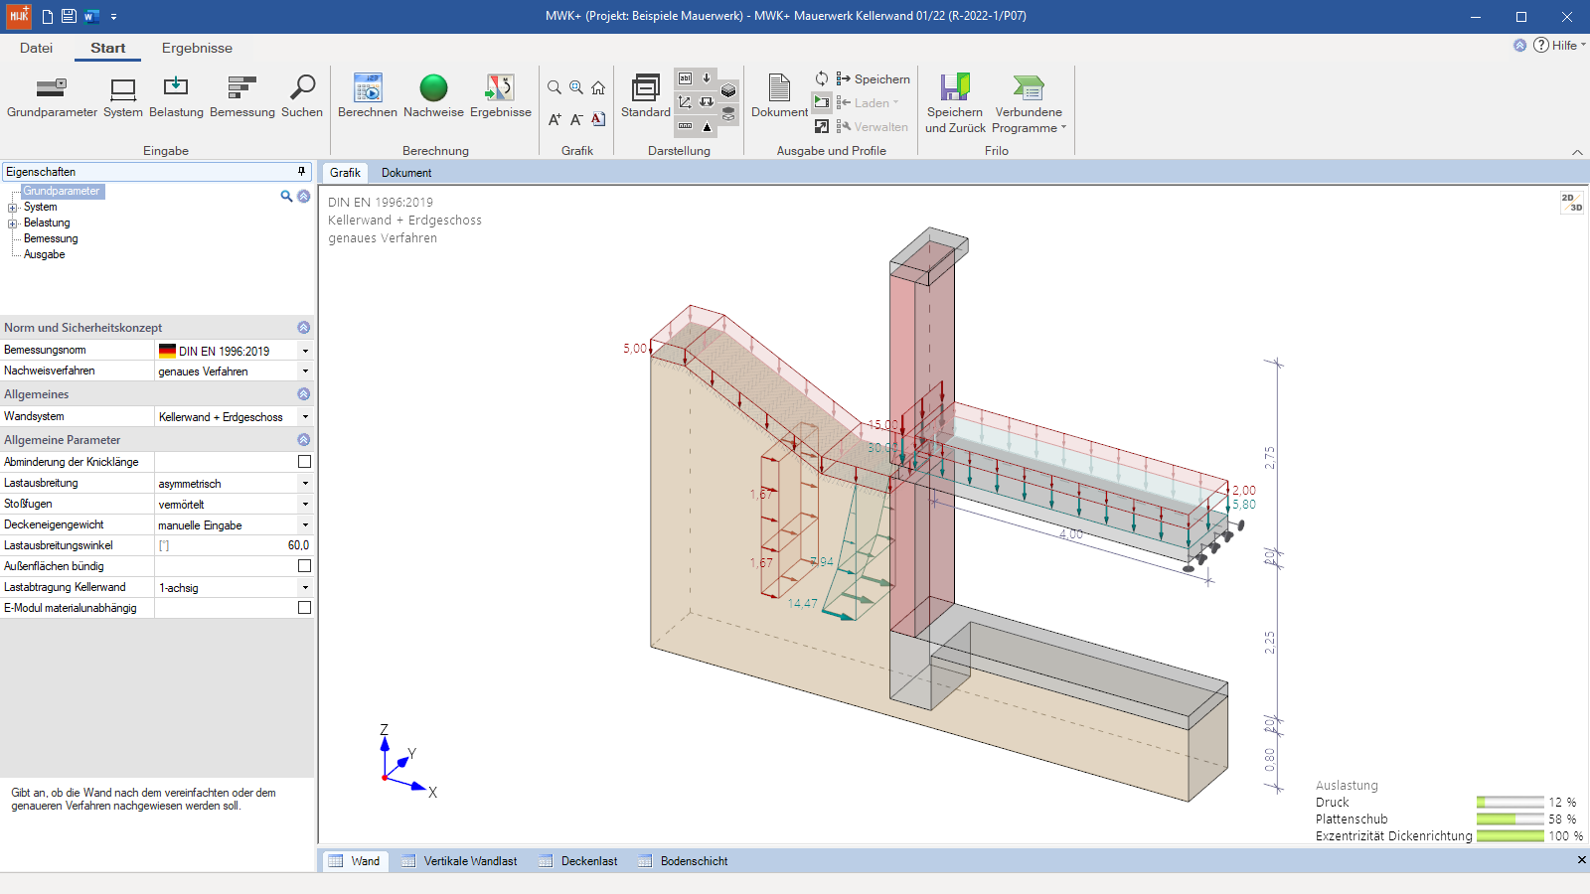Screen dimensions: 1590x894
Task: Click Speichern profile button
Action: point(873,78)
